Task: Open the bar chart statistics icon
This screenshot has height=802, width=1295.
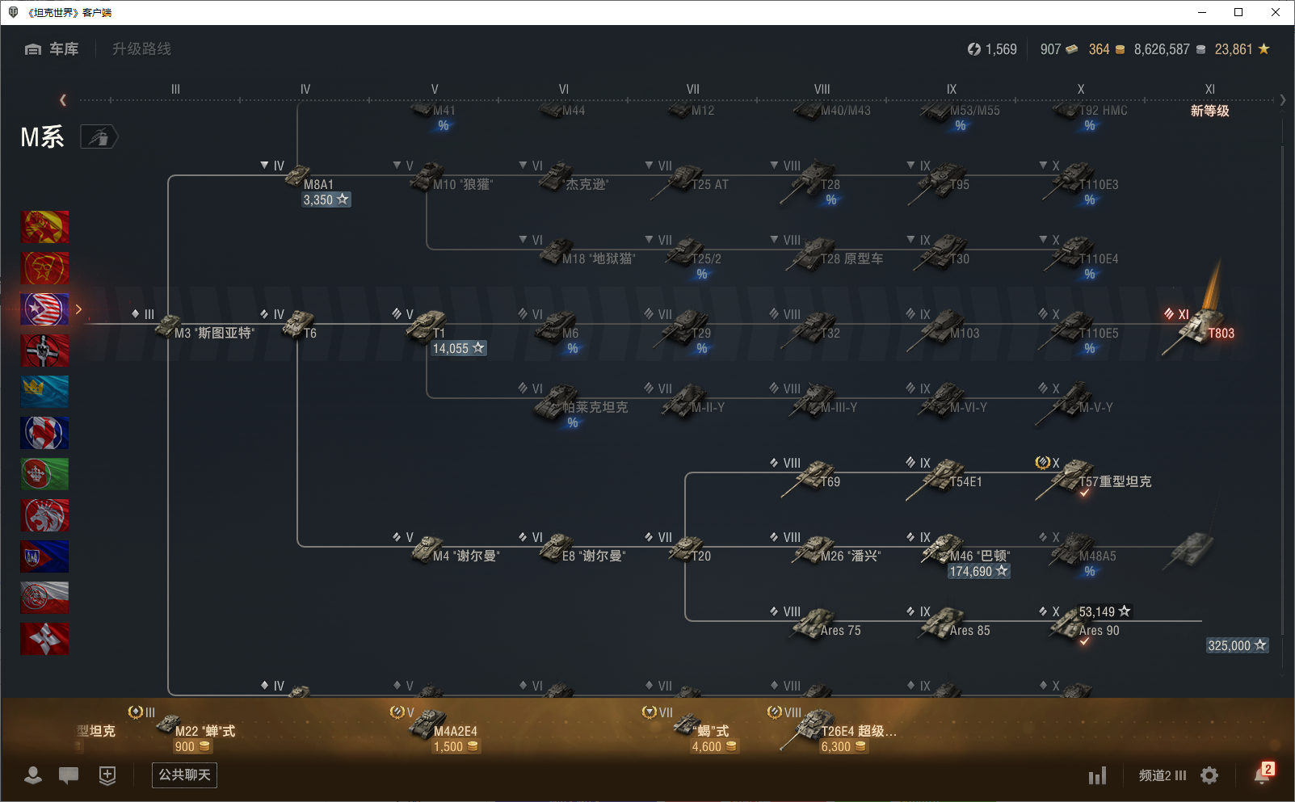Action: point(1097,776)
